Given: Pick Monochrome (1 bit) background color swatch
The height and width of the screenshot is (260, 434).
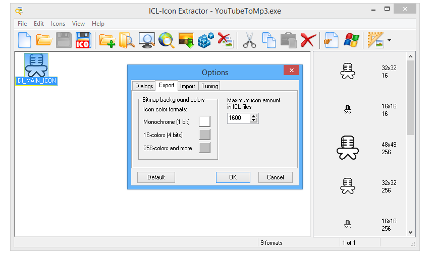Looking at the screenshot, I should coord(204,121).
